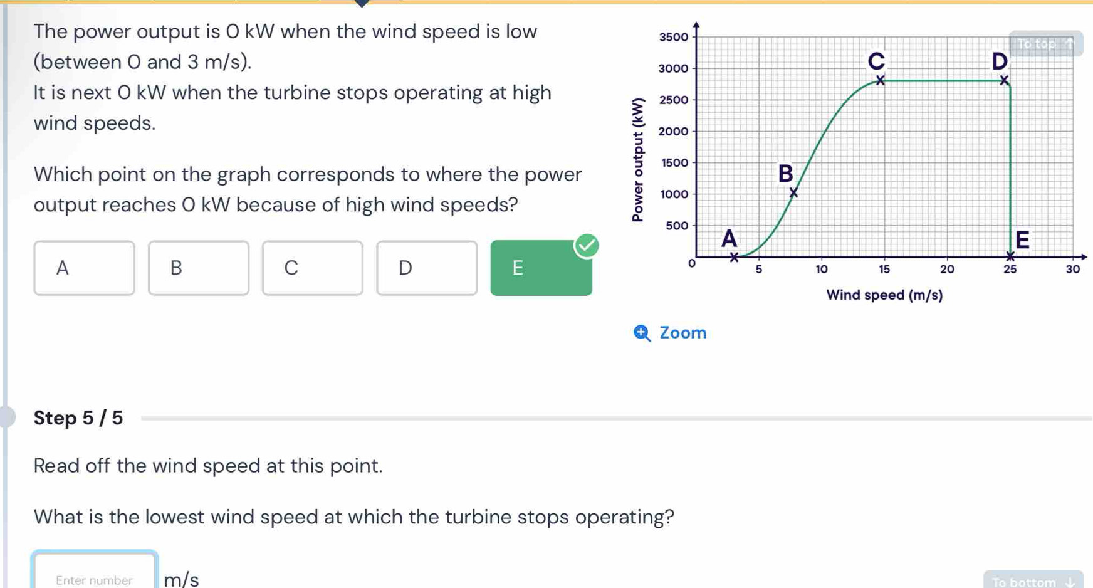Jump with the To top button

click(x=1045, y=44)
